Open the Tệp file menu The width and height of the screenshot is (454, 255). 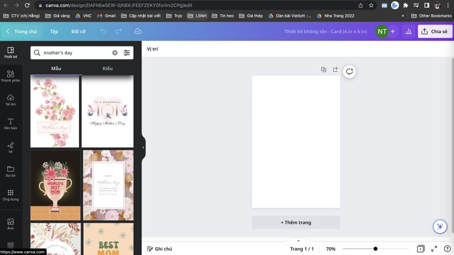point(54,32)
